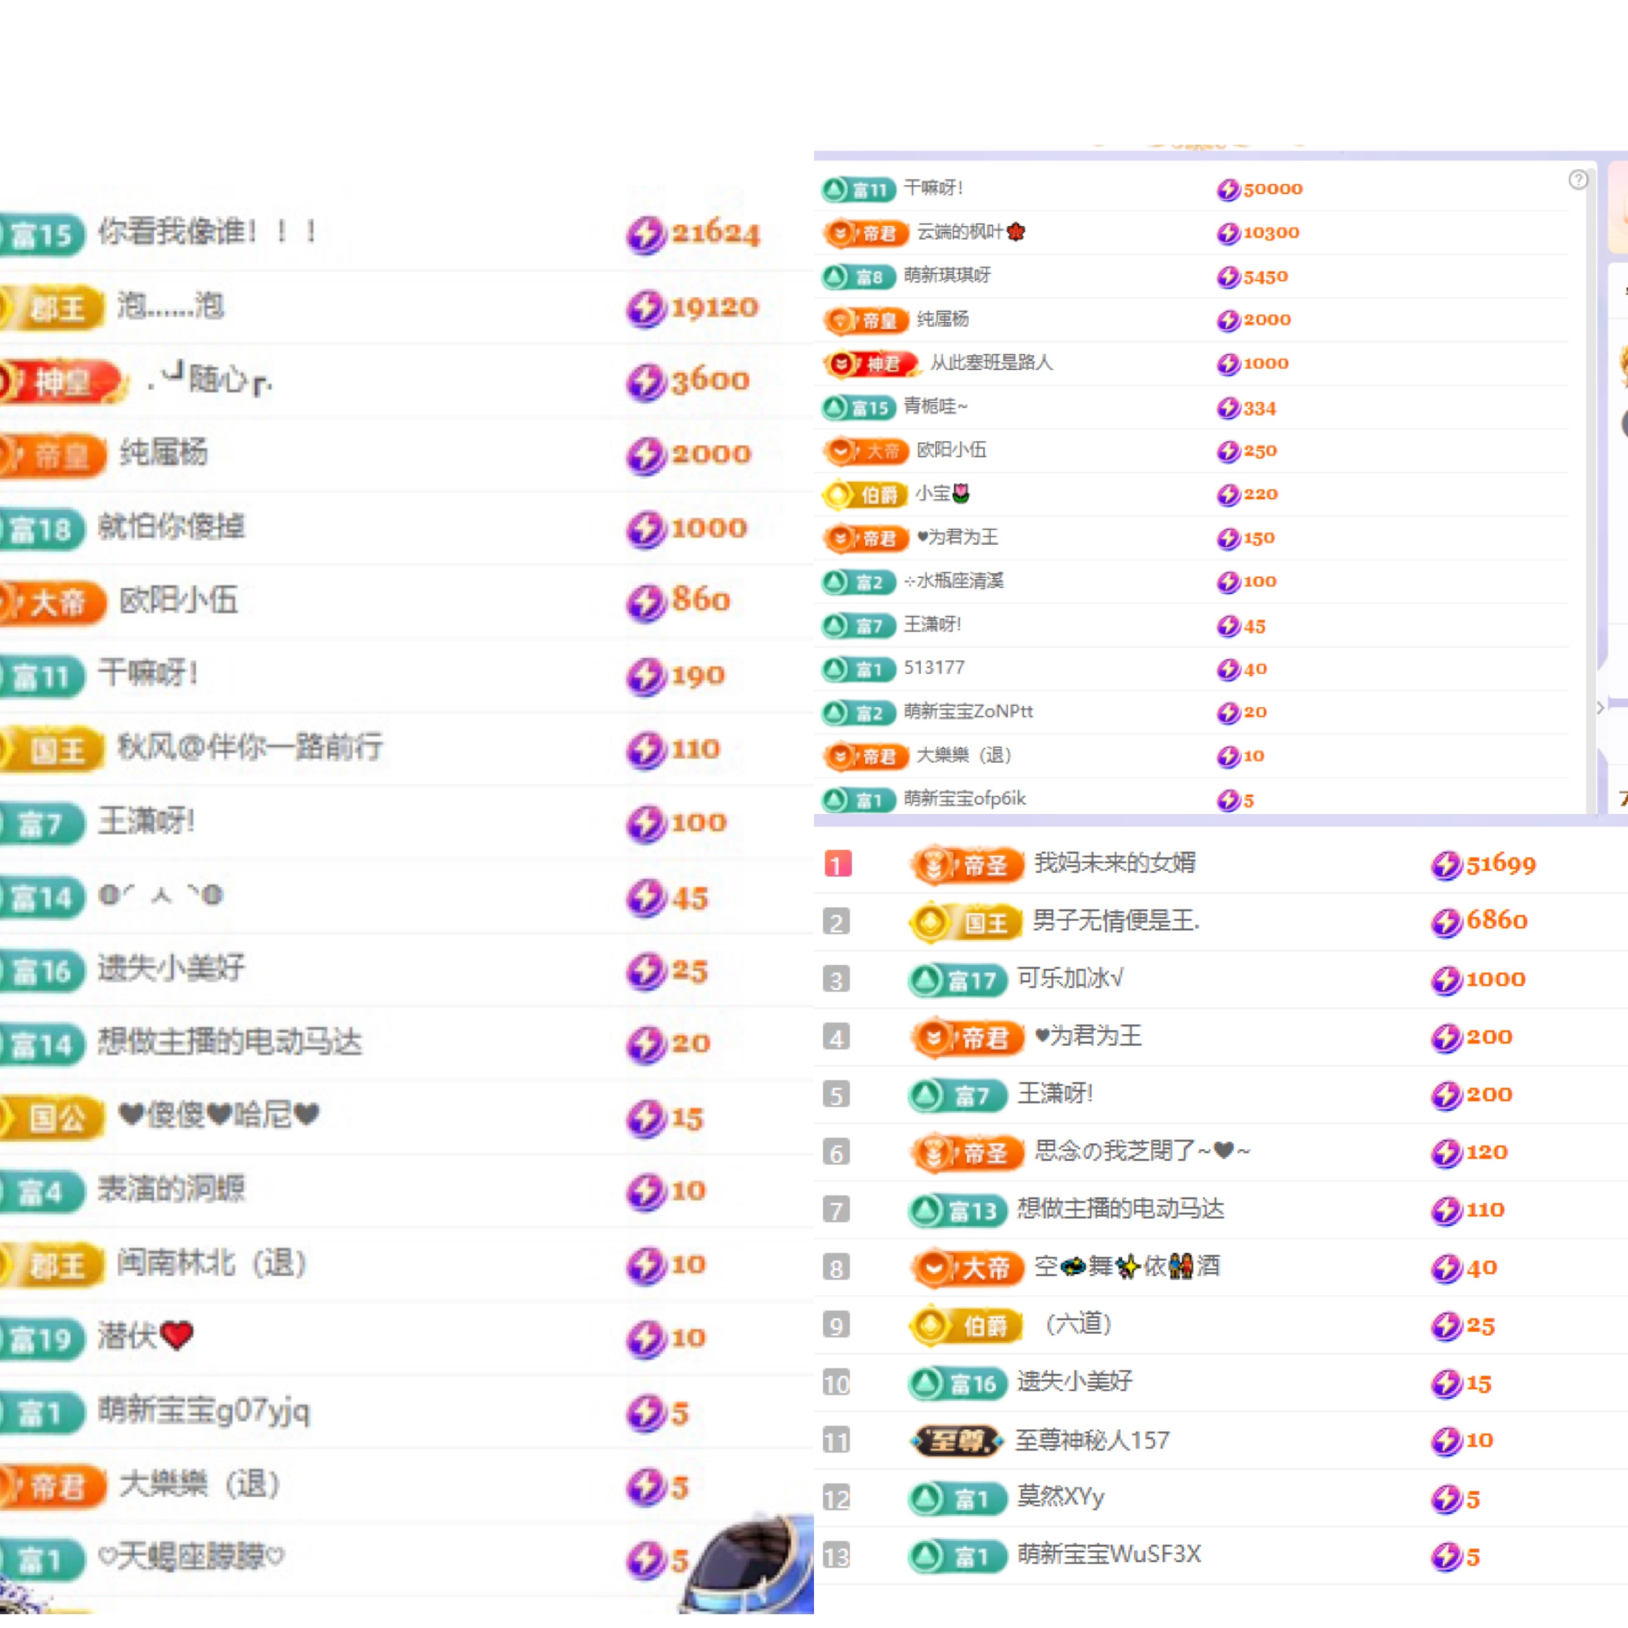Select the coin icon next to 5450
Viewport: 1628px width, 1628px height.
click(x=1228, y=277)
